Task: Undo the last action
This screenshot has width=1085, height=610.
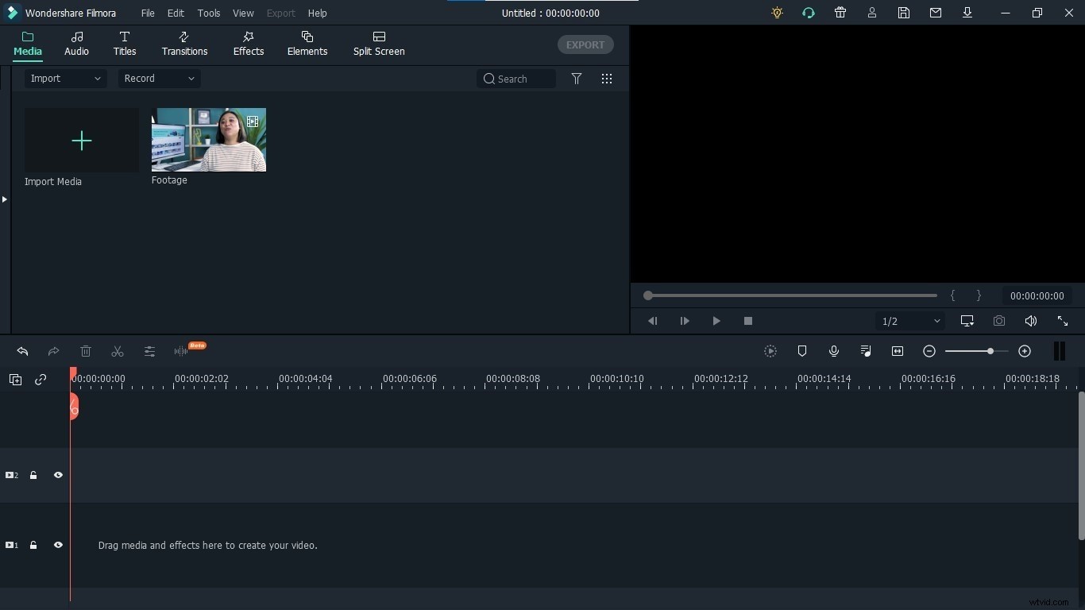Action: point(22,352)
